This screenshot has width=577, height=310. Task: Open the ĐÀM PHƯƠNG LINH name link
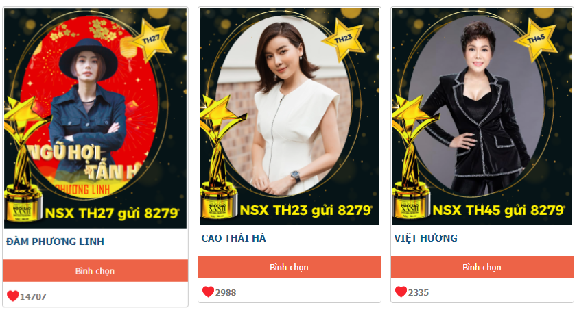[55, 242]
